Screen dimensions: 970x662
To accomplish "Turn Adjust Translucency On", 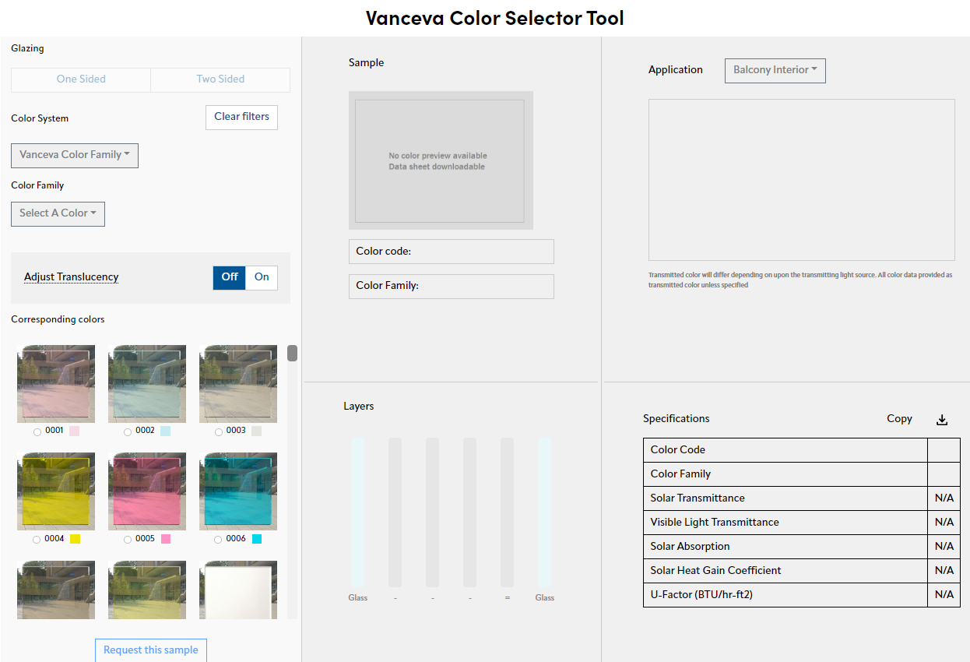I will pyautogui.click(x=262, y=277).
